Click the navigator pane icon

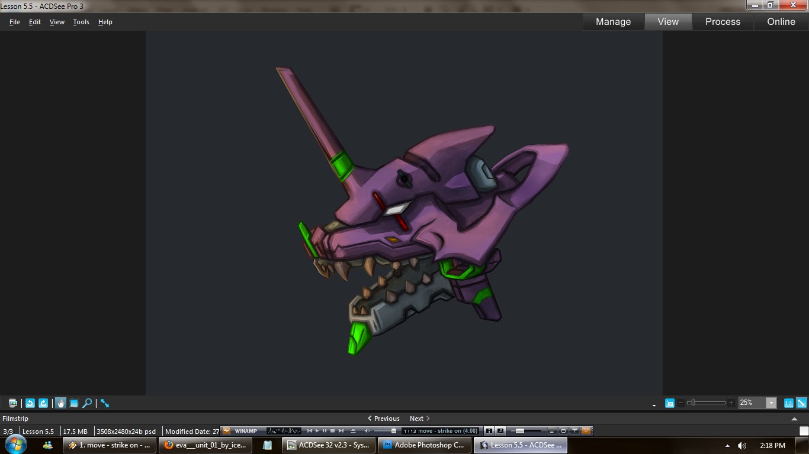669,403
